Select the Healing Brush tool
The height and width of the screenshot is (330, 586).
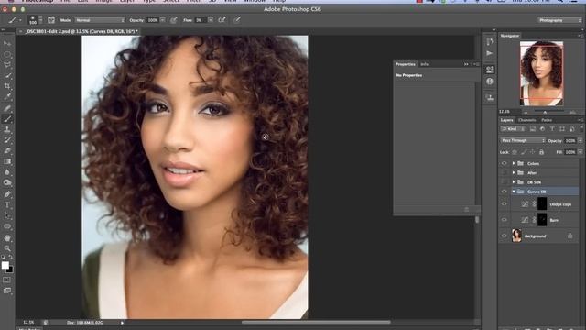click(x=7, y=108)
